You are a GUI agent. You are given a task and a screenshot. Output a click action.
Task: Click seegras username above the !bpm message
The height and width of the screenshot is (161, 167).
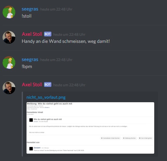[x=30, y=59]
